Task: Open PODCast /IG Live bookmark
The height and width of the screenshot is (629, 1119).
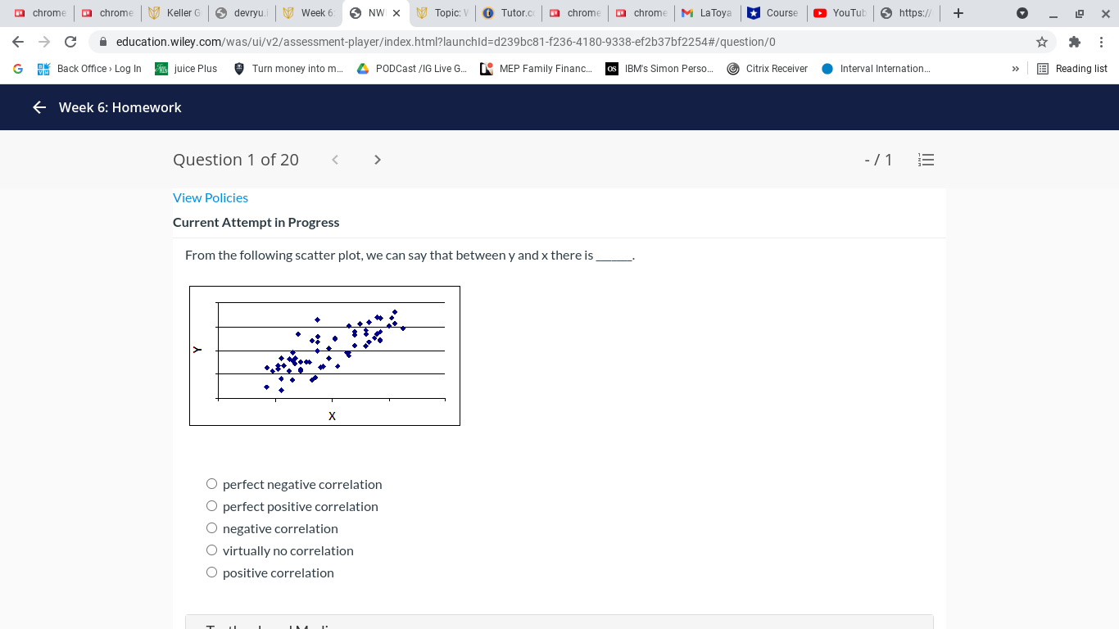Action: (x=412, y=69)
